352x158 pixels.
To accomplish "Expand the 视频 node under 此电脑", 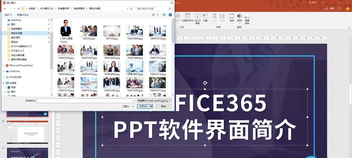I will 5,87.
